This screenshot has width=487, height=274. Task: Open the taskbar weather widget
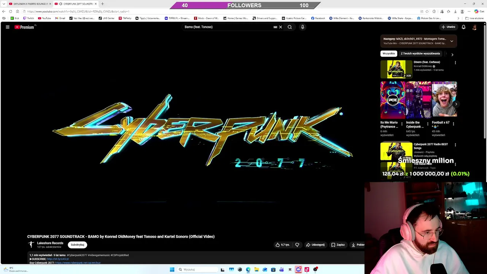(15, 269)
